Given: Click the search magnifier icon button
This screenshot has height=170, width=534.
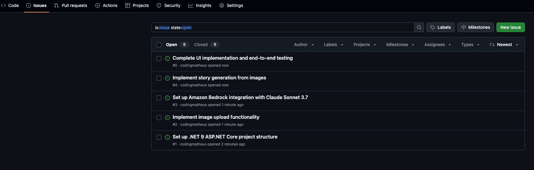Looking at the screenshot, I should click(x=419, y=27).
